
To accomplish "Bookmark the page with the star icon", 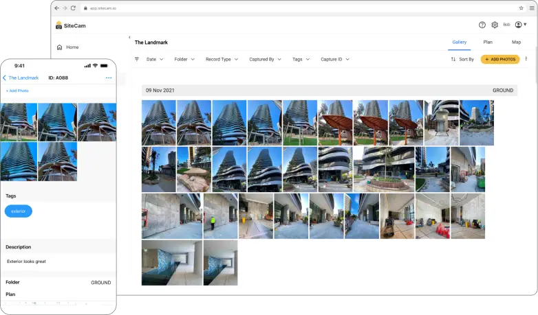I will point(521,8).
